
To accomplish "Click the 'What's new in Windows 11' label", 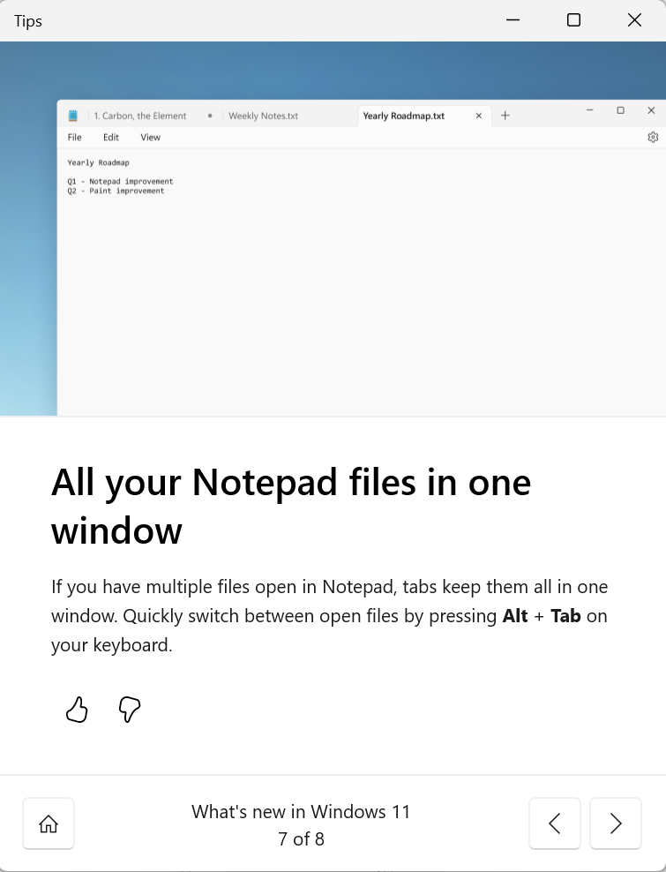I will coord(301,812).
